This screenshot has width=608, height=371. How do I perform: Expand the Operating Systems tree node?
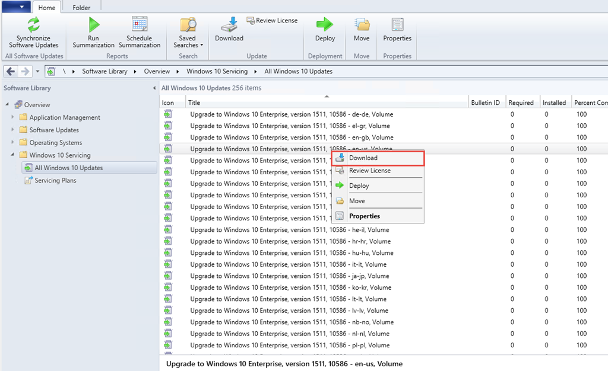click(x=12, y=142)
